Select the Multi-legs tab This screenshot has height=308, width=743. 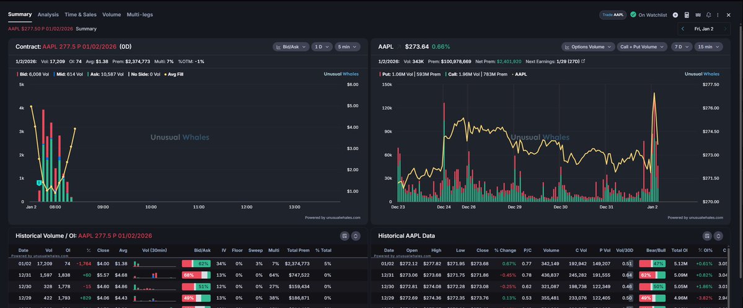(x=140, y=15)
